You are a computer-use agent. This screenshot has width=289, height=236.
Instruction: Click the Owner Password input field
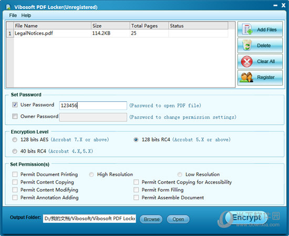tap(93, 117)
